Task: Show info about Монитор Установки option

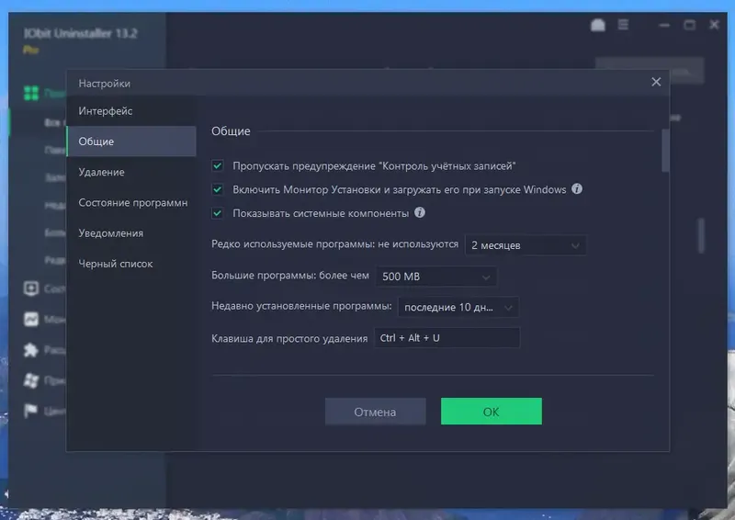Action: (x=577, y=189)
